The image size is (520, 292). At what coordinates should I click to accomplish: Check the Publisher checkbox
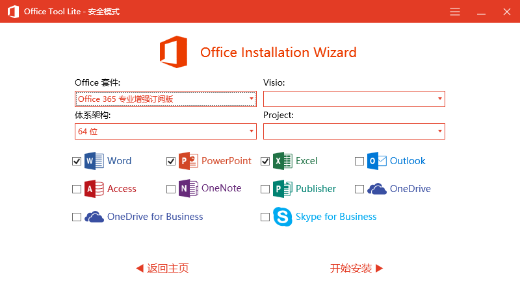click(x=265, y=189)
